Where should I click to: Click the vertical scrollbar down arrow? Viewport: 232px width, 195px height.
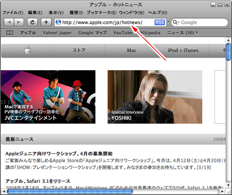point(228,185)
